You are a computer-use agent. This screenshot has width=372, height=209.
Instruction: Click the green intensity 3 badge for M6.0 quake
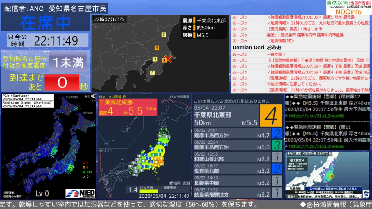pyautogui.click(x=277, y=145)
